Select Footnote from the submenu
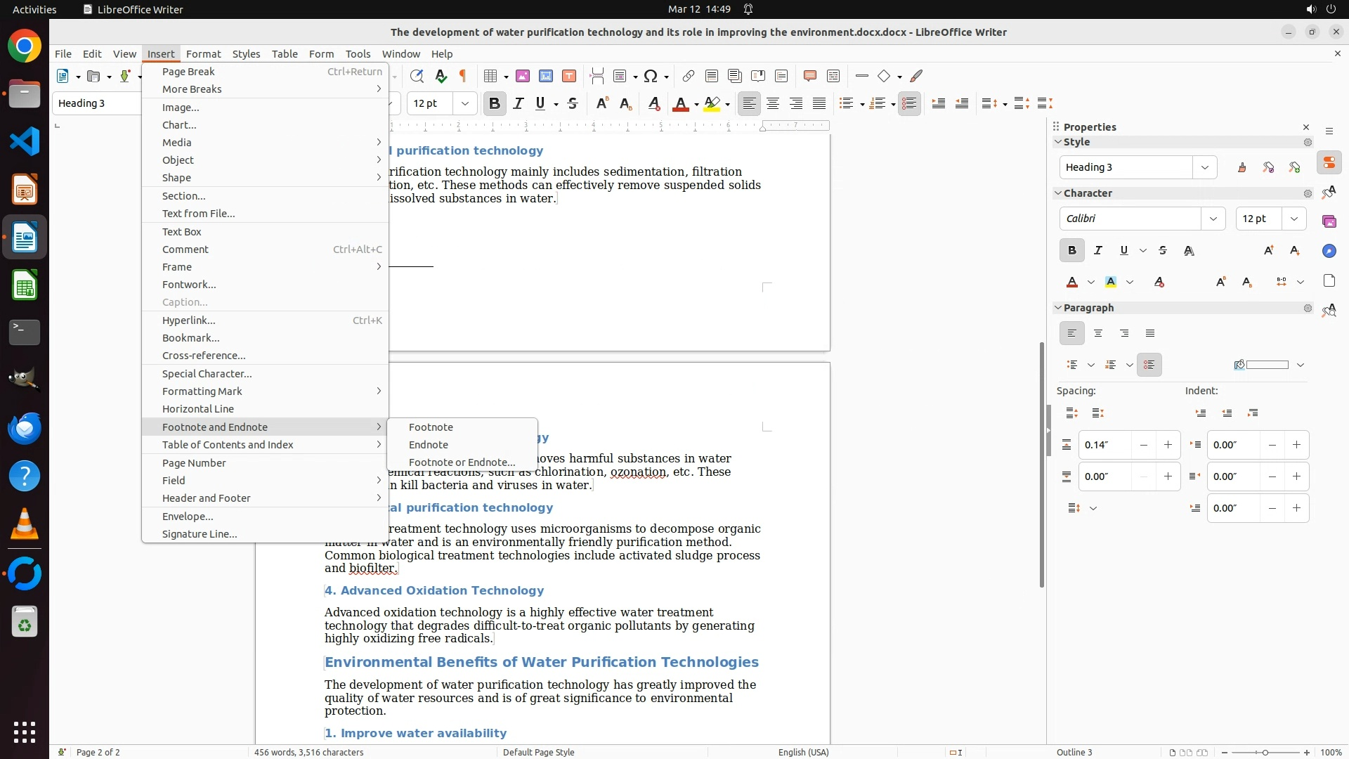 (x=431, y=427)
